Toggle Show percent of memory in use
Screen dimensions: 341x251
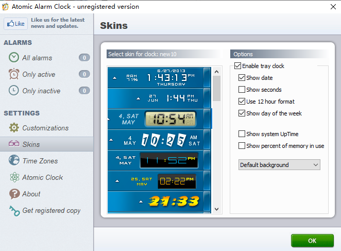click(242, 146)
